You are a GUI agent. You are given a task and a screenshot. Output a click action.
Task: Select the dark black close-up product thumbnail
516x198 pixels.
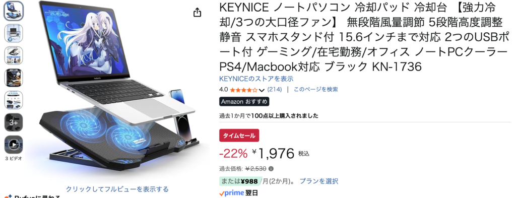14,78
